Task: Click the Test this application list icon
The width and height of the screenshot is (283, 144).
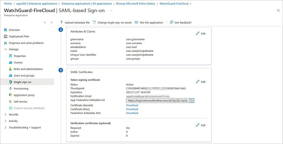Action: pyautogui.click(x=136, y=22)
